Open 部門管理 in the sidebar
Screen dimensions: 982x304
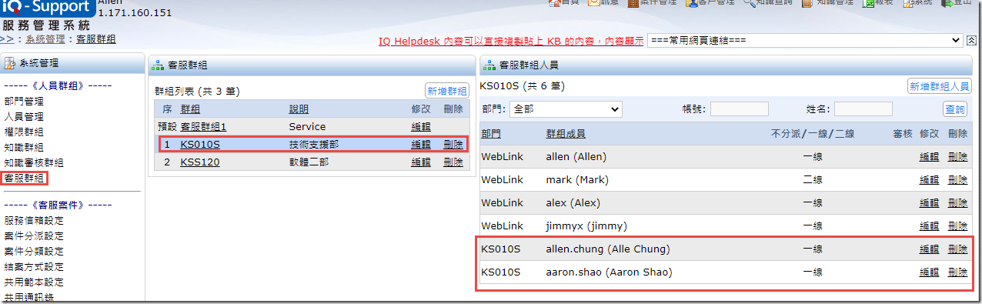click(x=24, y=101)
